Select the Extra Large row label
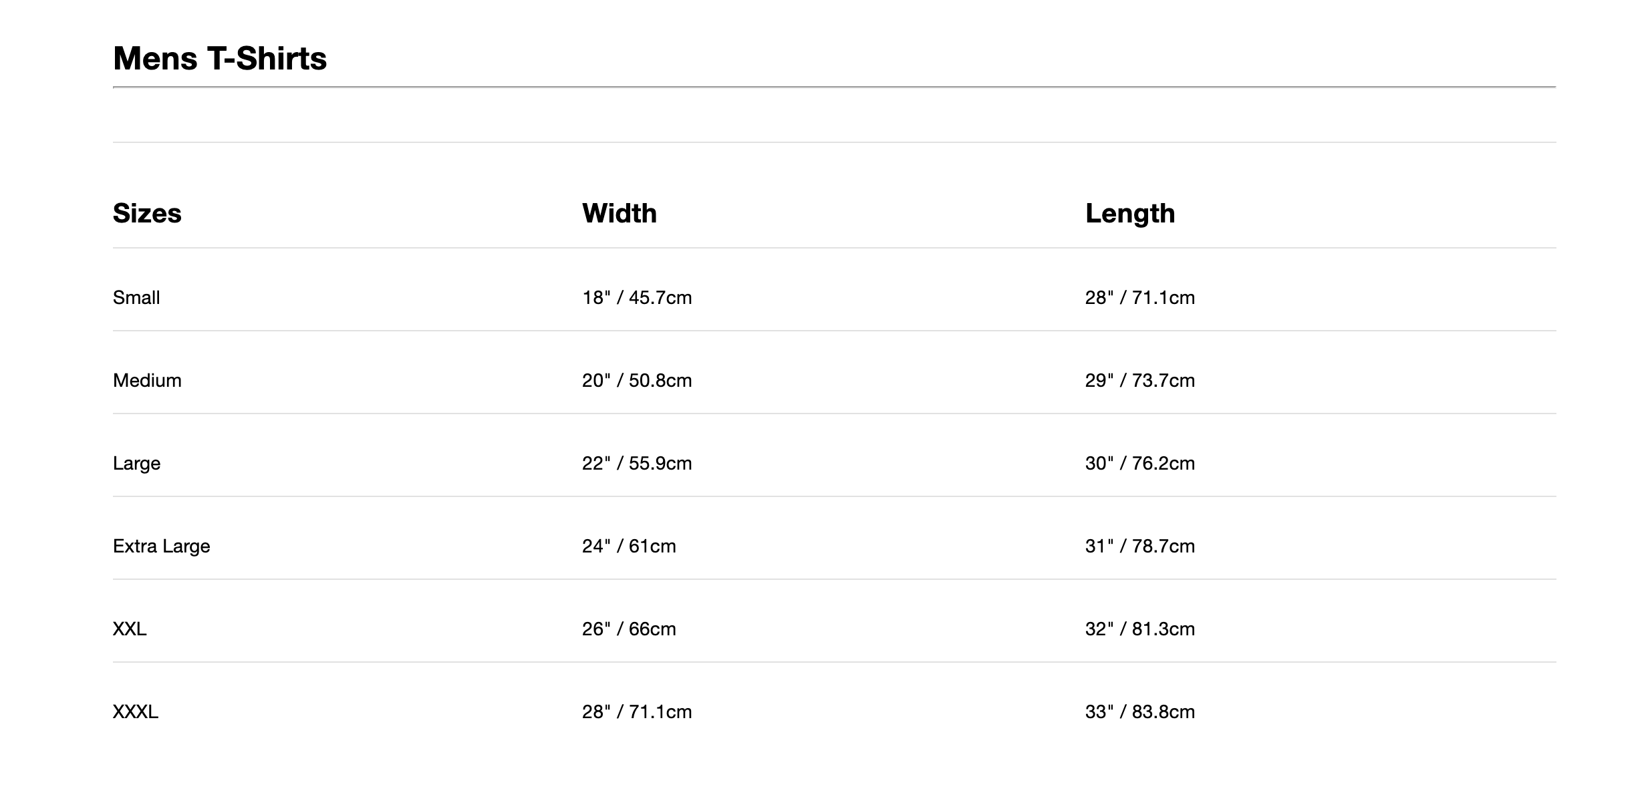Screen dimensions: 1652x807 [x=161, y=546]
